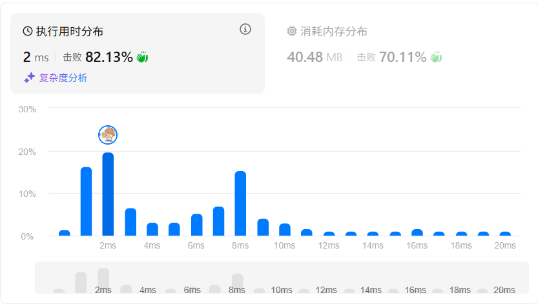Click the 70.11% memory beat percentage
This screenshot has height=306, width=538.
[403, 57]
